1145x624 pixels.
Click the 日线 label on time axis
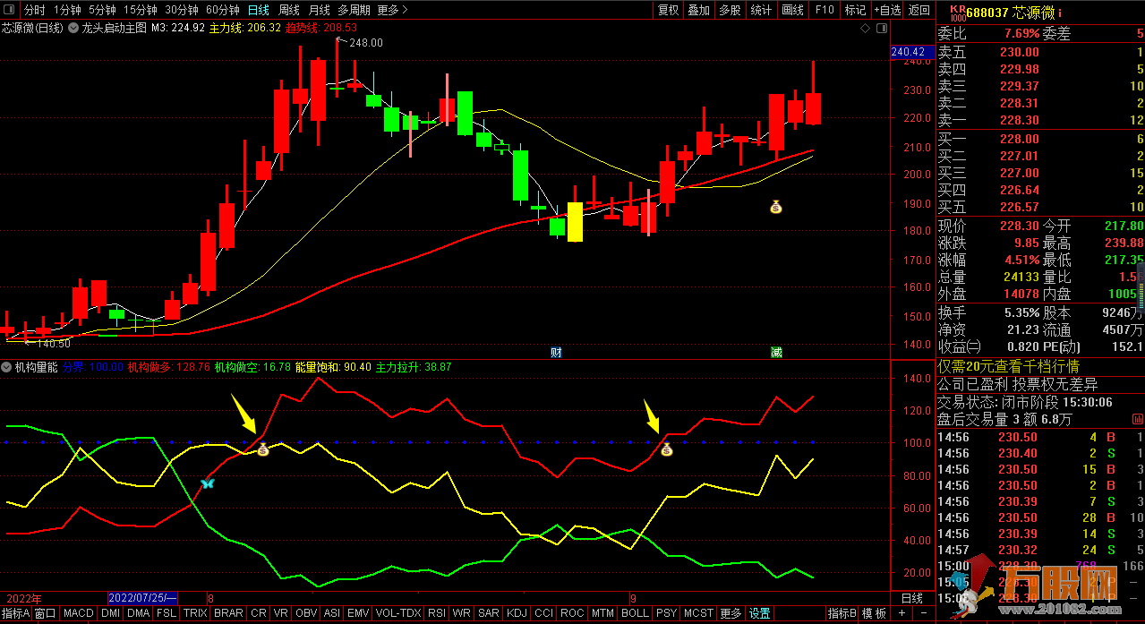911,598
